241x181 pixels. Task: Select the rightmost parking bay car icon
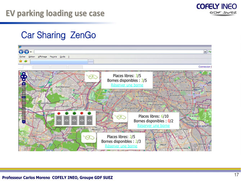(89, 120)
